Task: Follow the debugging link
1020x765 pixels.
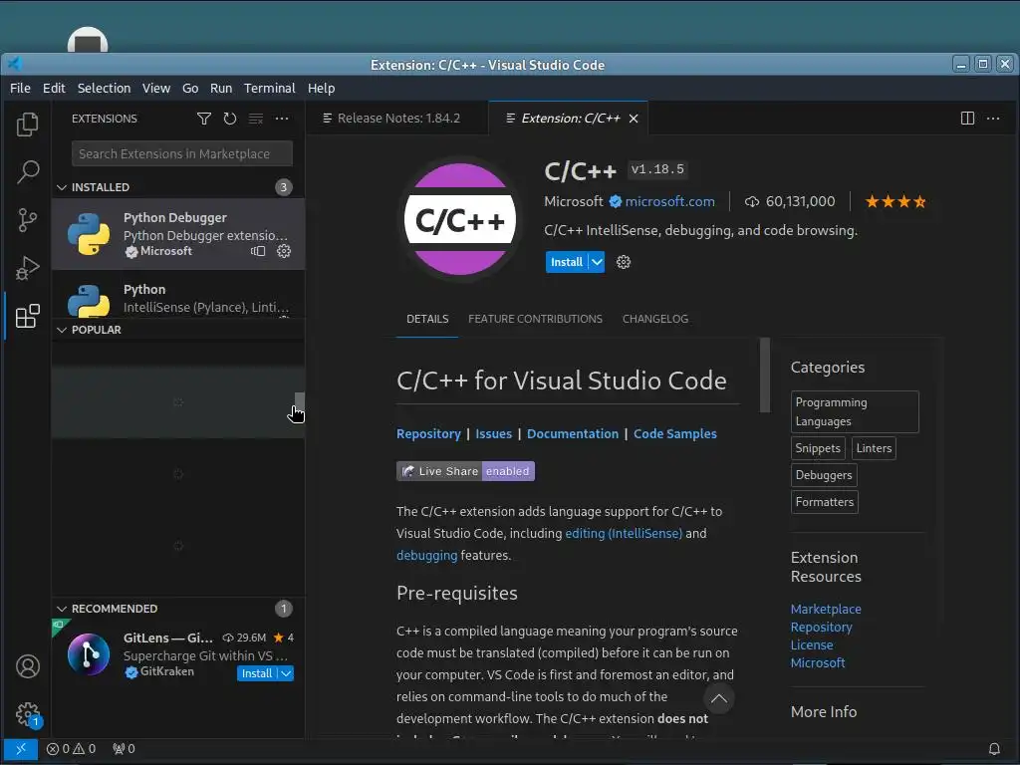Action: tap(426, 556)
